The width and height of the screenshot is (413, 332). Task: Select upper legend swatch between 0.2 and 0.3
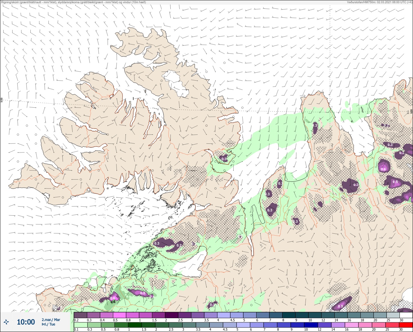[x=80, y=315]
